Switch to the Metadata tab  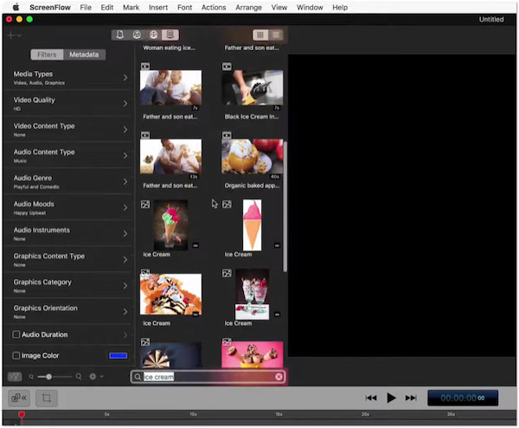point(84,55)
